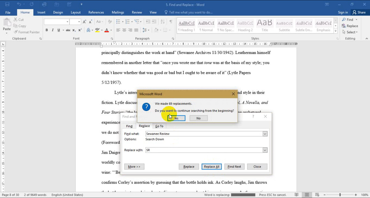Image resolution: width=370 pixels, height=198 pixels.
Task: Click the Superscript icon
Action: coord(80,30)
